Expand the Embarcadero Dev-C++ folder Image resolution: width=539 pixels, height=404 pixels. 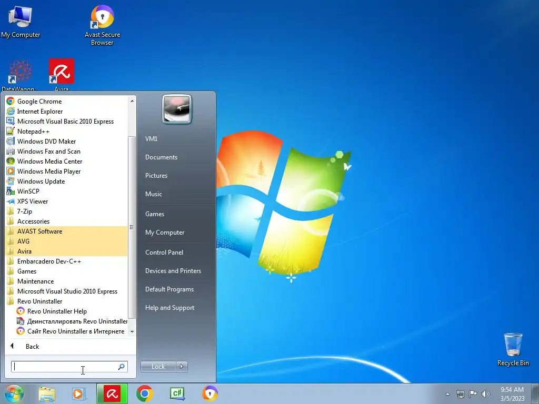[x=67, y=261]
